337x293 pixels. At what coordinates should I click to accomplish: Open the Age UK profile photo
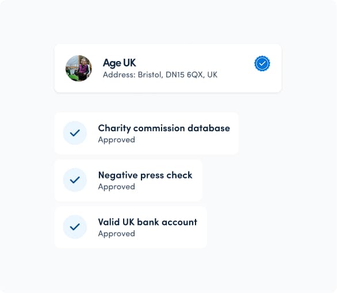(x=79, y=69)
